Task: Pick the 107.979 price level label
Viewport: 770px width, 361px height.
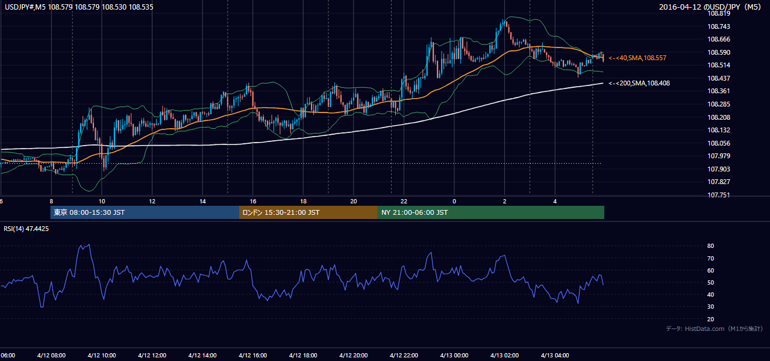Action: 719,156
